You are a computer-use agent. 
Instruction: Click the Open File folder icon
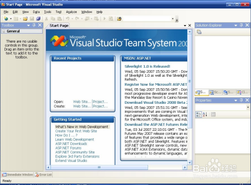25,19
